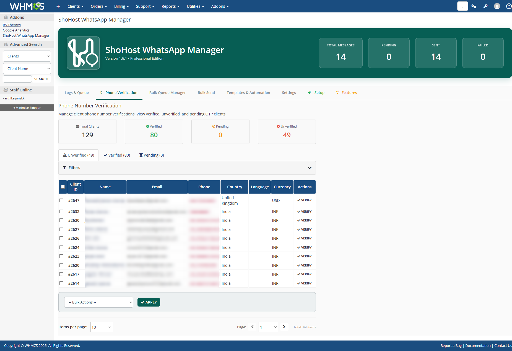
Task: Switch to the Logs & Queue tab
Action: click(77, 93)
